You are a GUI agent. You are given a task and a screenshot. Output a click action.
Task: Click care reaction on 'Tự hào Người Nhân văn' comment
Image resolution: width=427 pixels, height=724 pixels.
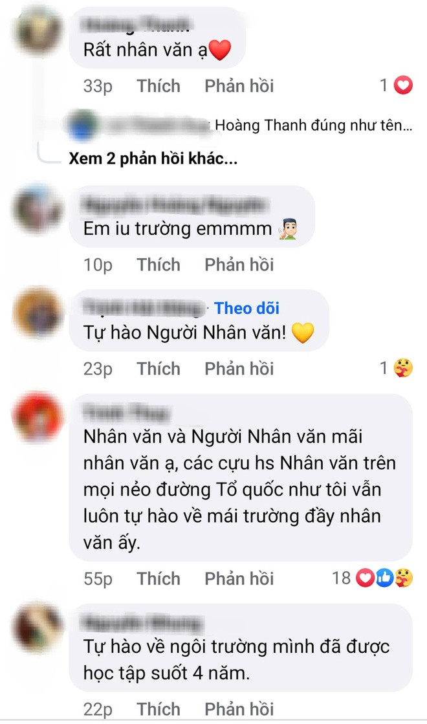pyautogui.click(x=403, y=368)
